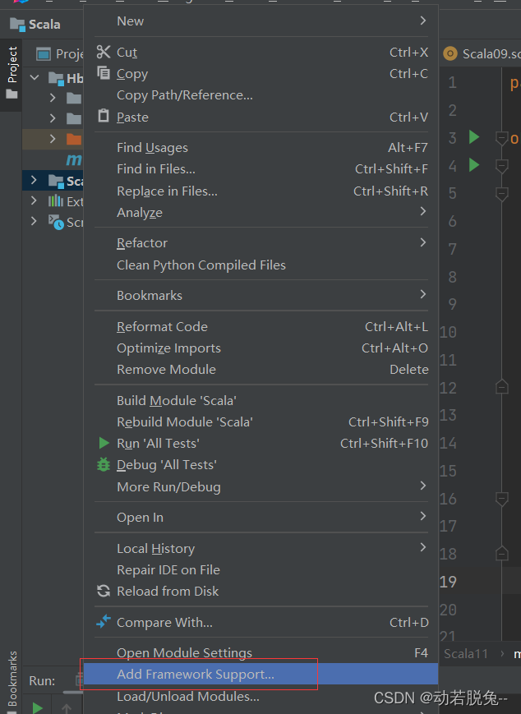Expand the New submenu arrow
The height and width of the screenshot is (714, 521).
pyautogui.click(x=422, y=20)
